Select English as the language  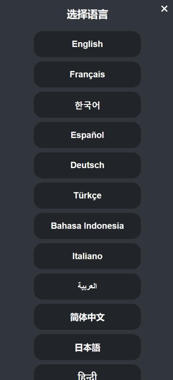(x=87, y=44)
